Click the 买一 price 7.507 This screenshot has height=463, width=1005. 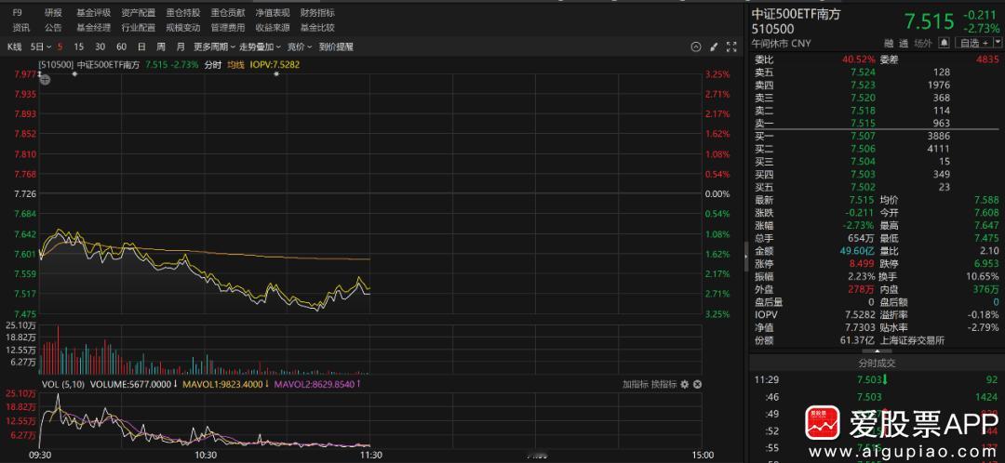(x=862, y=136)
